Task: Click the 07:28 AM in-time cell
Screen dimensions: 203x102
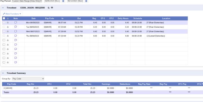Action: coord(62,31)
